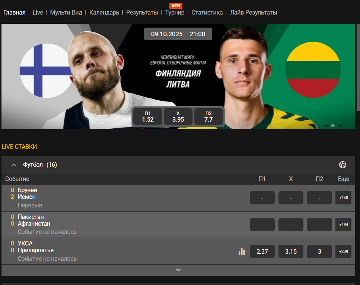Select П1 odds 1.52 on the banner
The width and height of the screenshot is (360, 285).
(x=148, y=117)
